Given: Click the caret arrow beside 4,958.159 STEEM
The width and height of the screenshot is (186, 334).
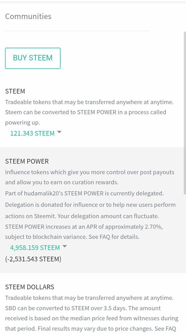Looking at the screenshot, I should click(65, 246).
